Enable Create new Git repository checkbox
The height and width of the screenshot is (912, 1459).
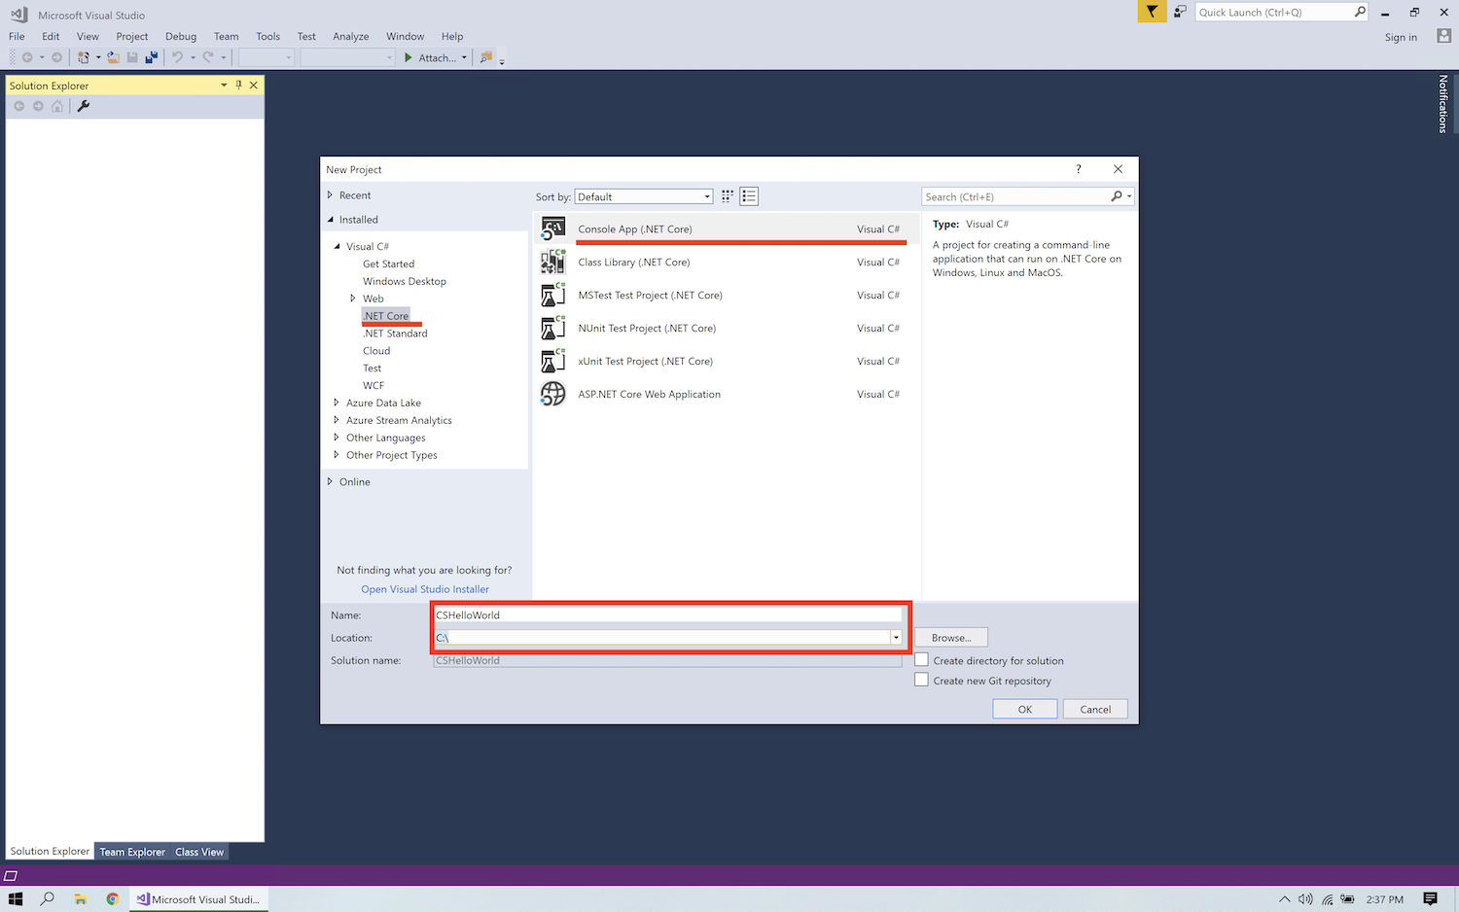click(x=921, y=680)
